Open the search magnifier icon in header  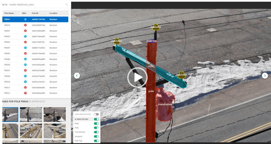click(x=67, y=5)
